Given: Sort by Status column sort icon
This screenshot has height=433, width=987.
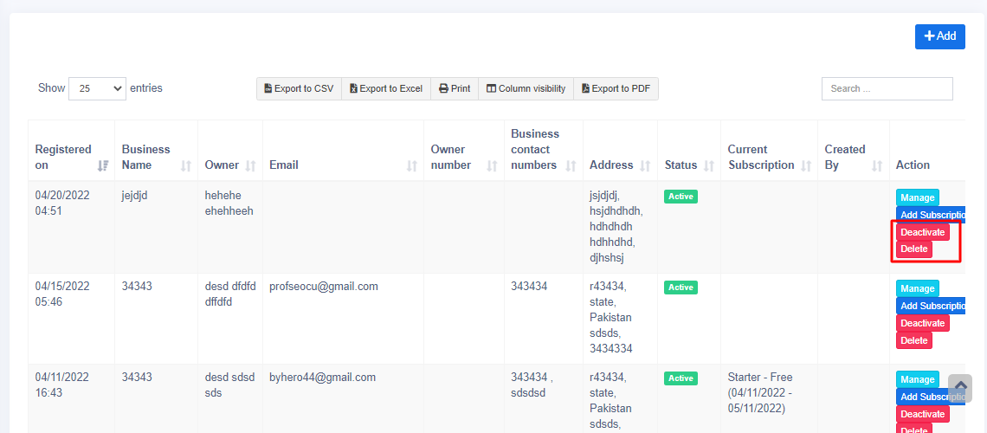Looking at the screenshot, I should pos(709,165).
